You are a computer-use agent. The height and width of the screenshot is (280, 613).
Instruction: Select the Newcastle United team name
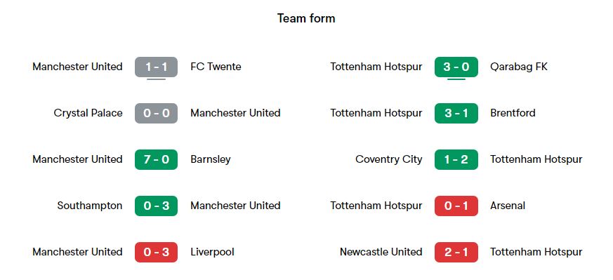tap(381, 252)
